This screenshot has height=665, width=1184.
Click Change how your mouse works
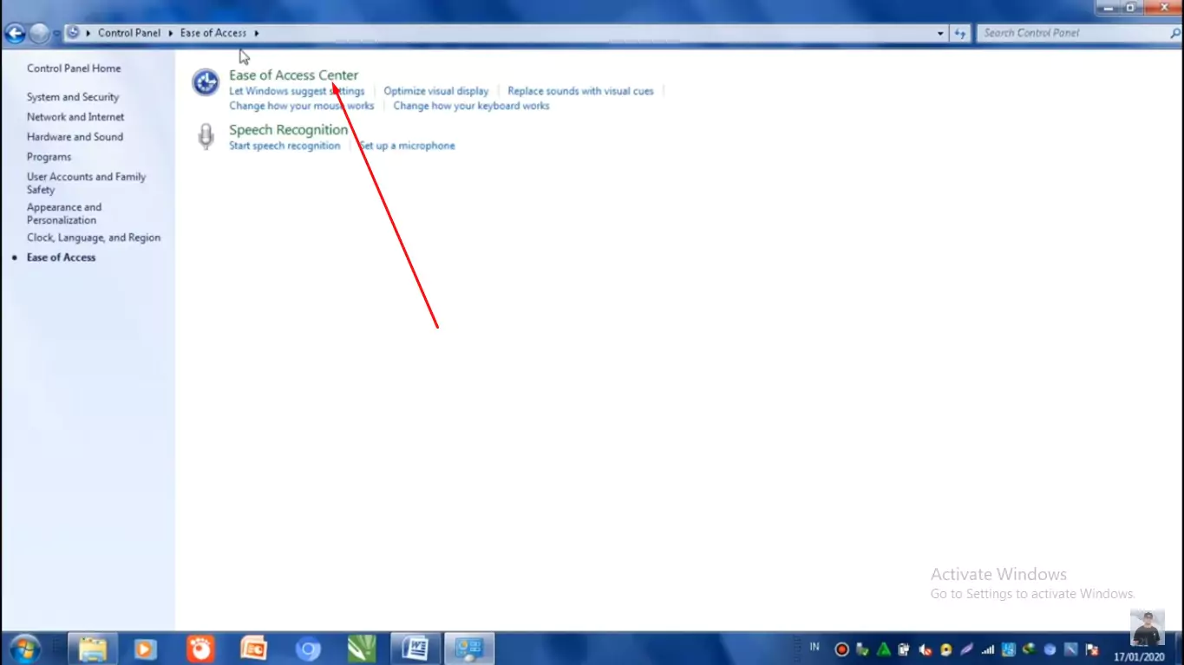301,106
